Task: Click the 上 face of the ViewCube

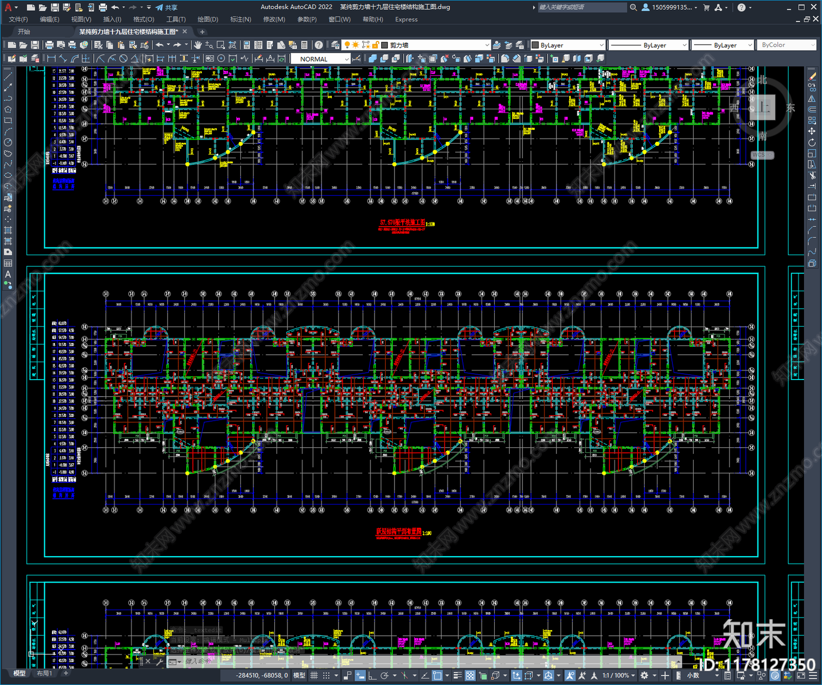Action: [762, 108]
